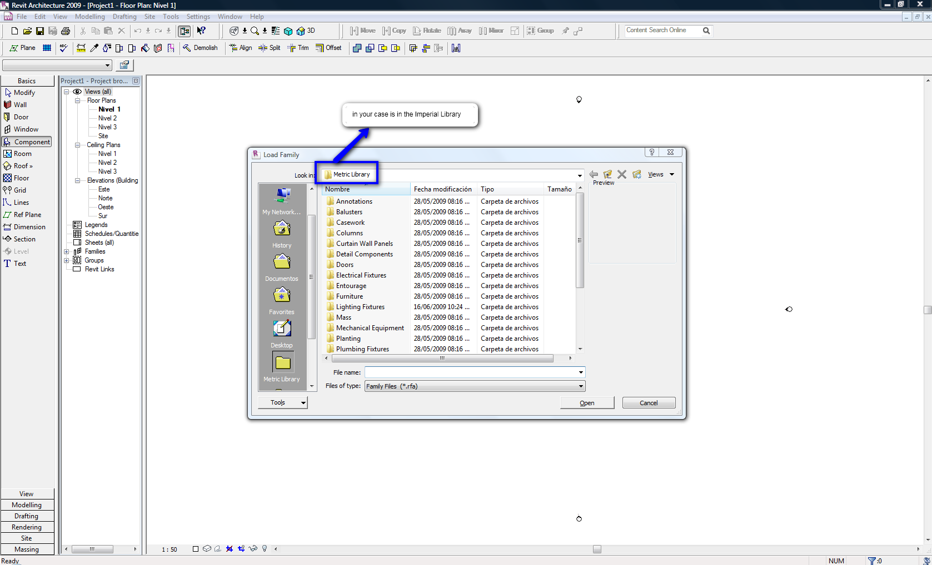Click the Print icon in the toolbar

pyautogui.click(x=66, y=31)
